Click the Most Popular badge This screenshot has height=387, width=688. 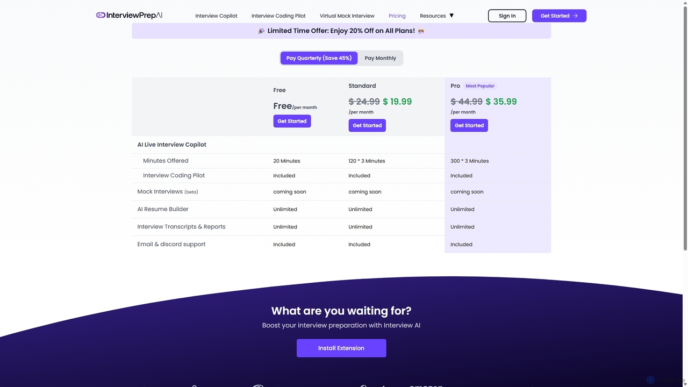(480, 86)
